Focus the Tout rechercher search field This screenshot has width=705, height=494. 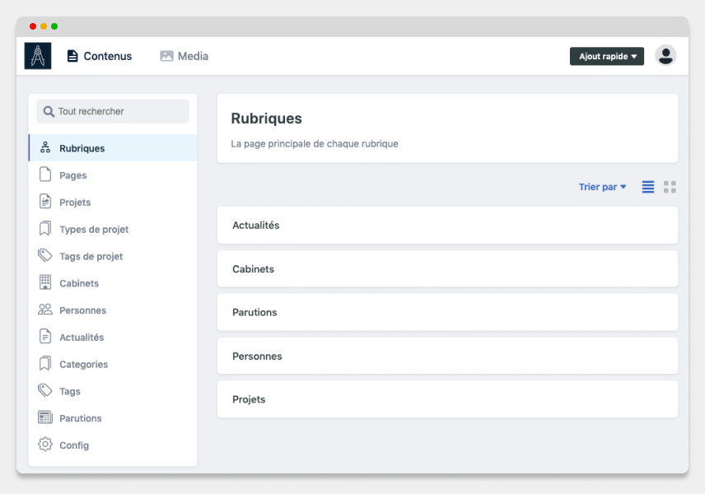tap(113, 111)
